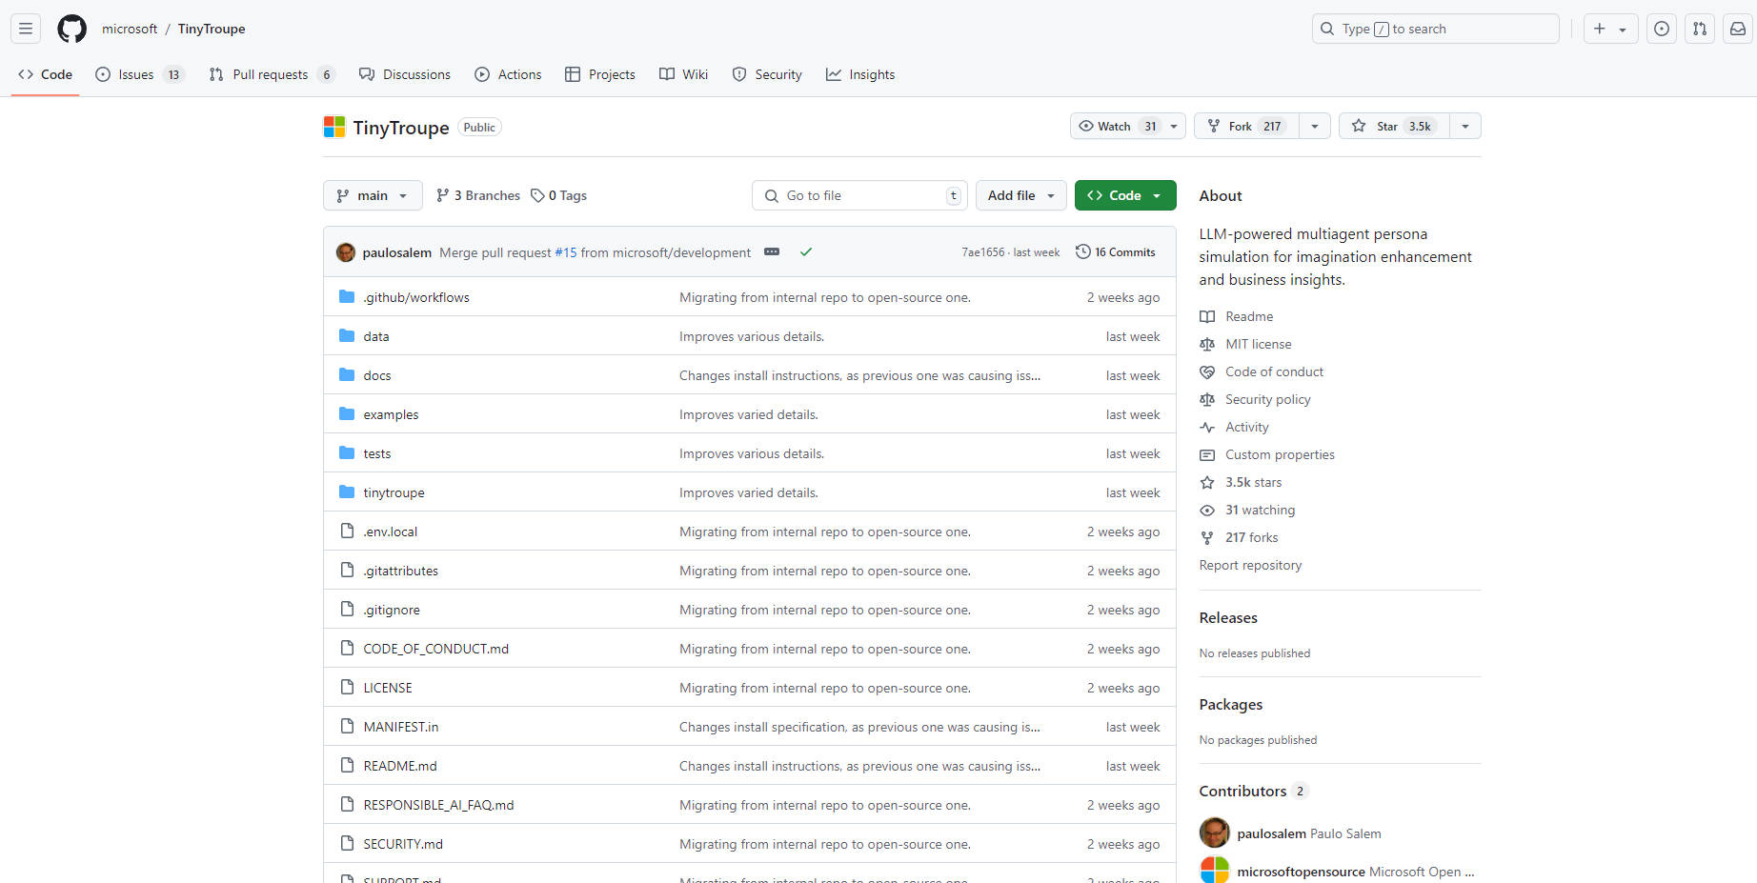Screen dimensions: 1757x883
Task: Click the green checkmark commit status icon
Action: coord(806,252)
